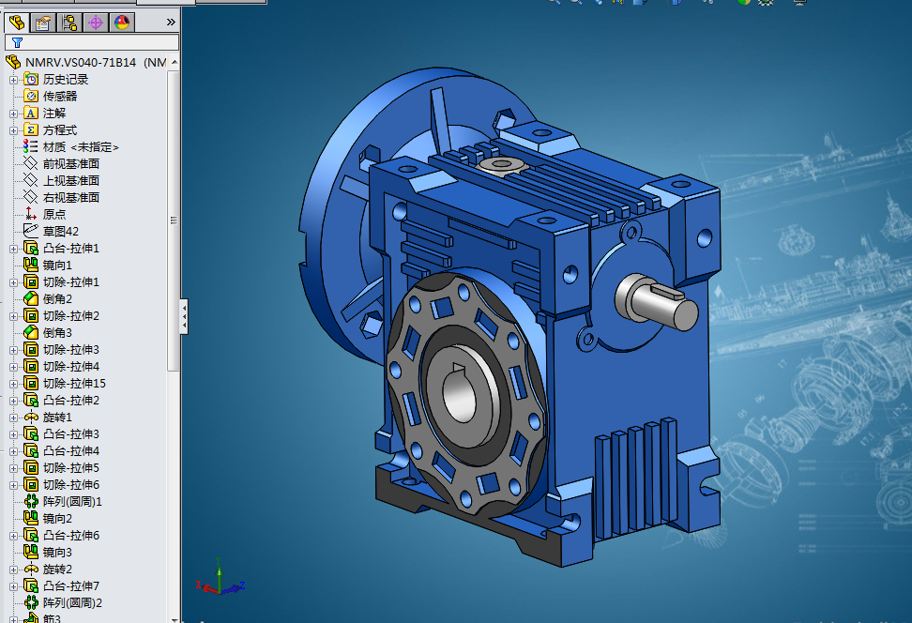Screen dimensions: 912x623
Task: Expand the 凸台-拉伸7 feature
Action: [x=13, y=586]
